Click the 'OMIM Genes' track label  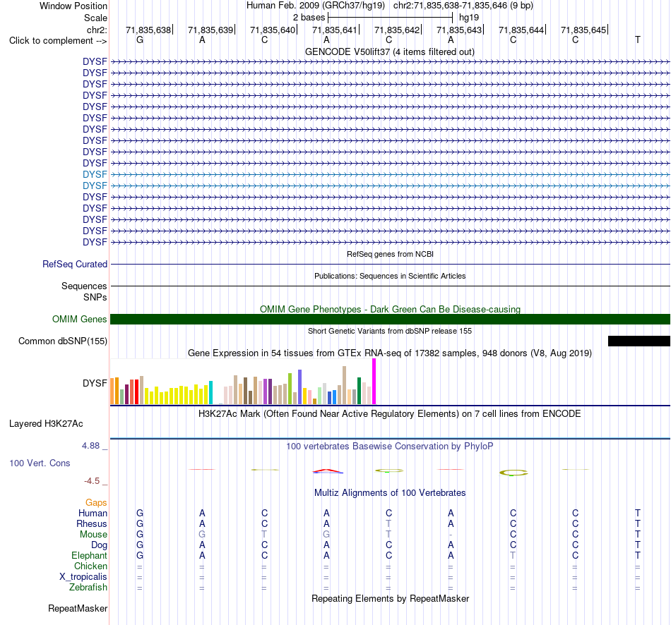coord(80,320)
